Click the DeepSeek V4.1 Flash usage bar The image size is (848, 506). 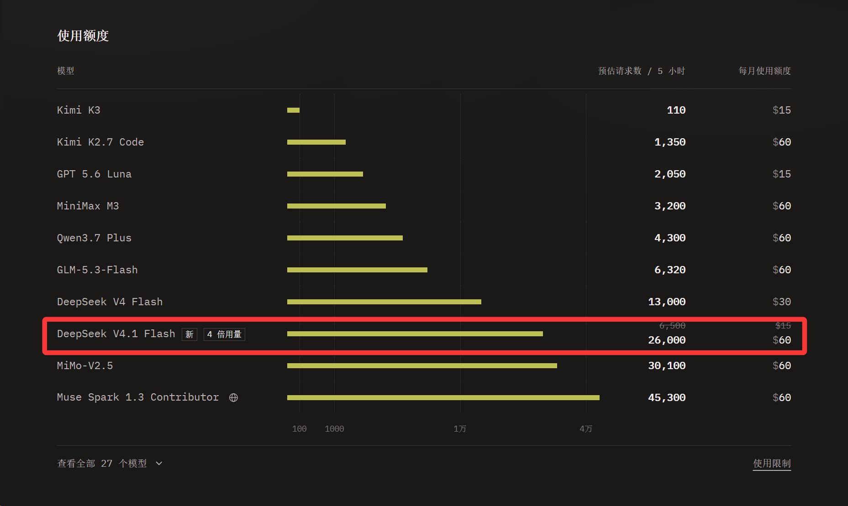point(415,334)
